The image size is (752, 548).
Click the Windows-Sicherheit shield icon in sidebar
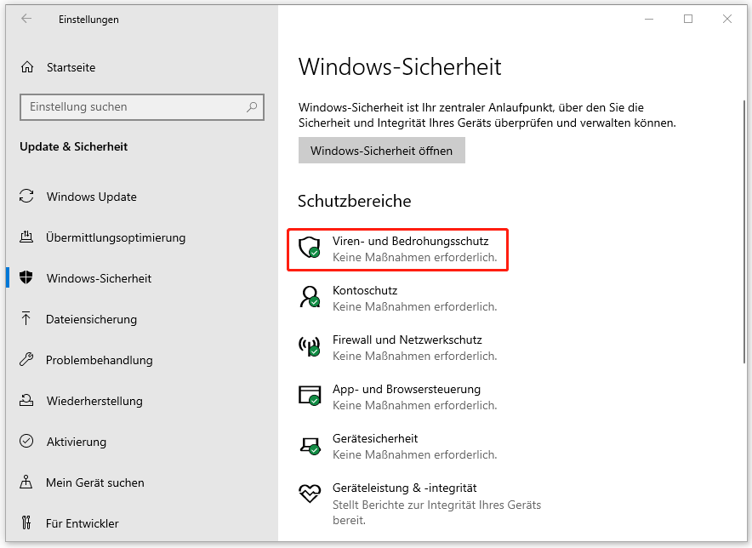pyautogui.click(x=26, y=278)
